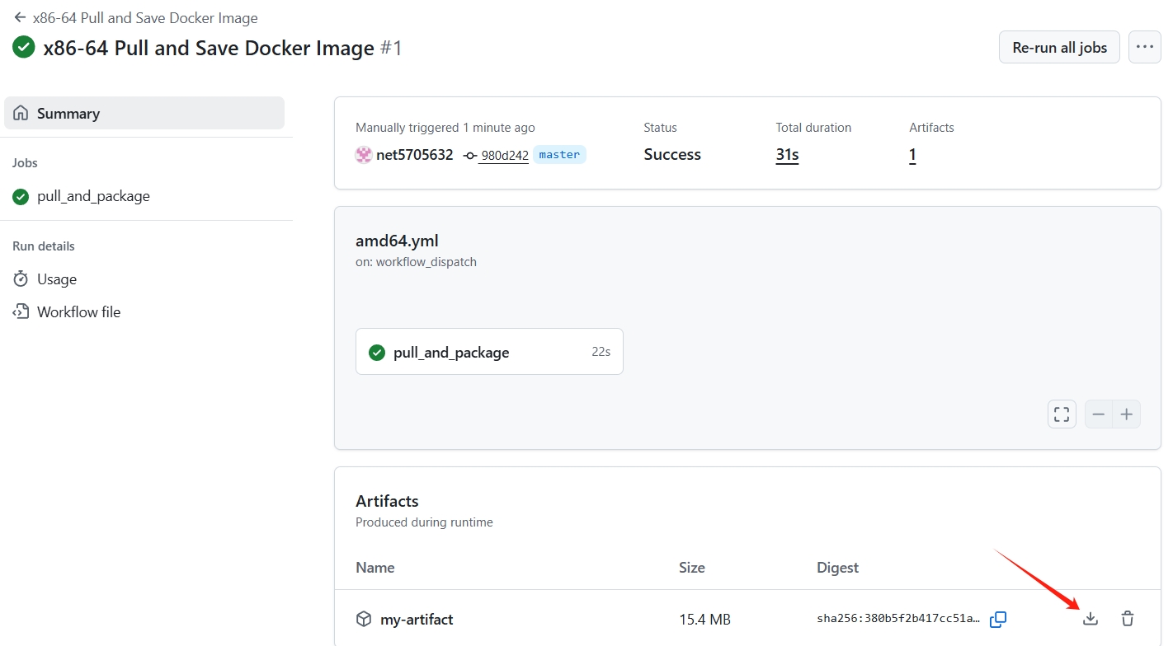The height and width of the screenshot is (646, 1173).
Task: Open the Workflow file page
Action: (78, 312)
